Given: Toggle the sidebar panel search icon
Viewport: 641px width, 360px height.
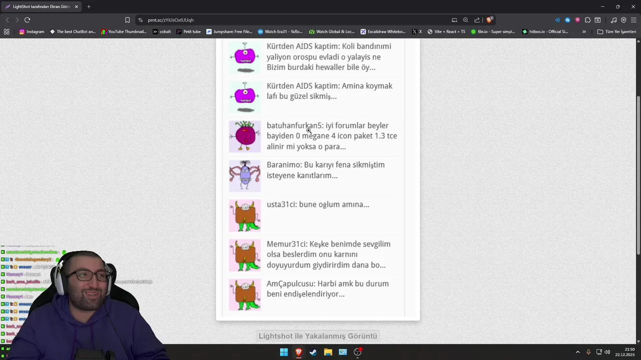Looking at the screenshot, I should click(597, 20).
